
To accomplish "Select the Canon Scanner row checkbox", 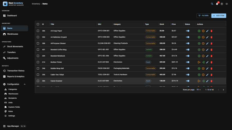I will [x=38, y=81].
